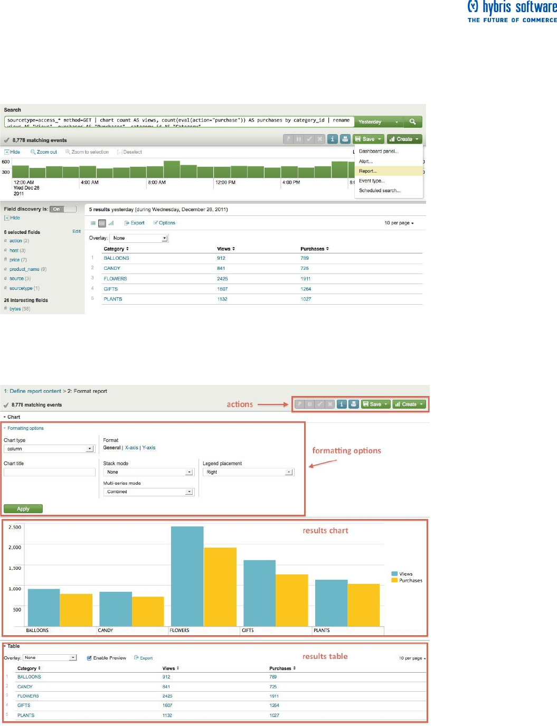Expand the Legend placement Right dropdown
Image resolution: width=557 pixels, height=726 pixels.
(248, 472)
